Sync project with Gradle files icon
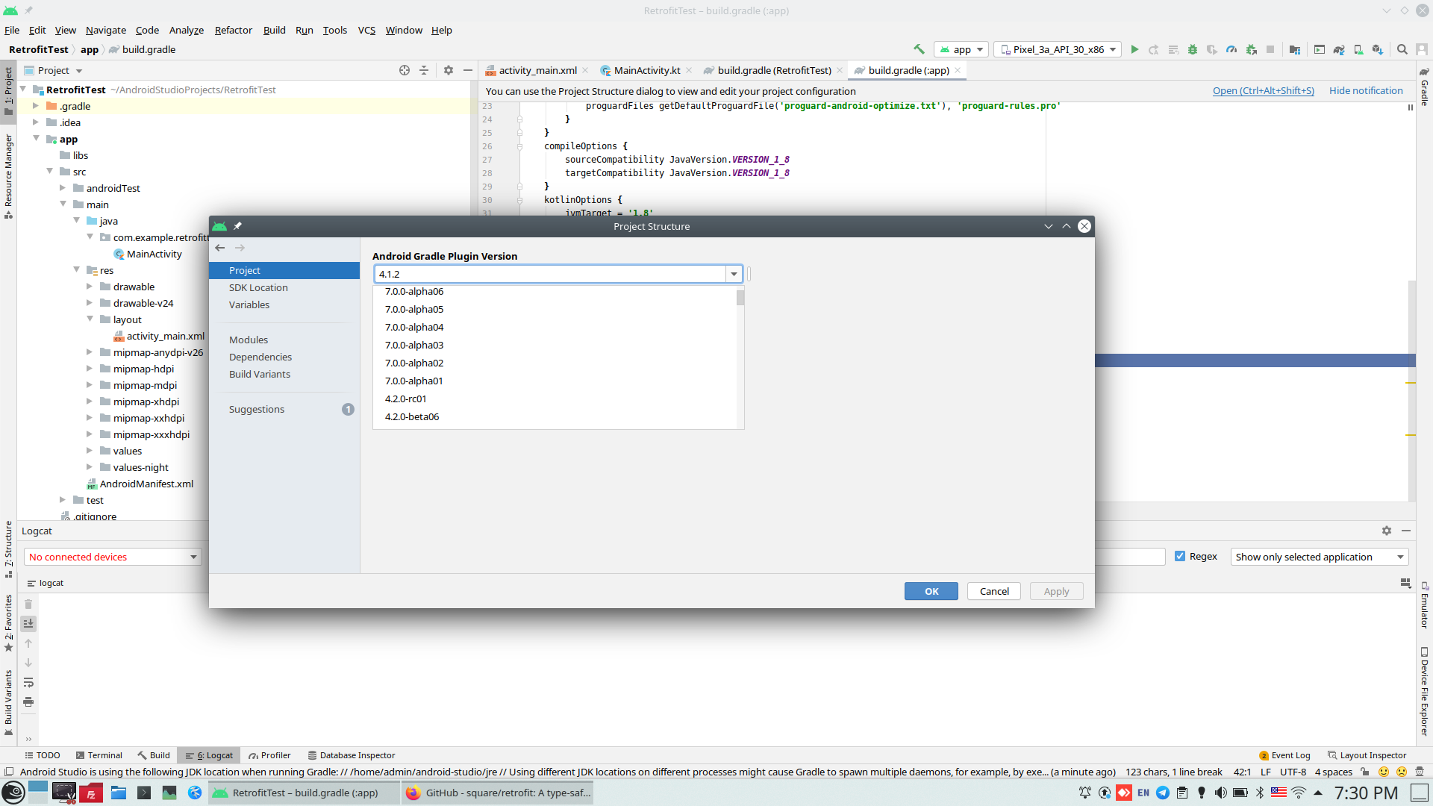This screenshot has height=806, width=1433. [x=1339, y=49]
